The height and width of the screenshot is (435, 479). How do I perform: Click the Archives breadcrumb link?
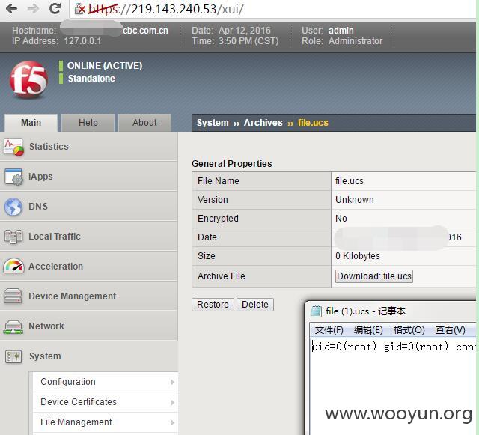click(x=263, y=123)
